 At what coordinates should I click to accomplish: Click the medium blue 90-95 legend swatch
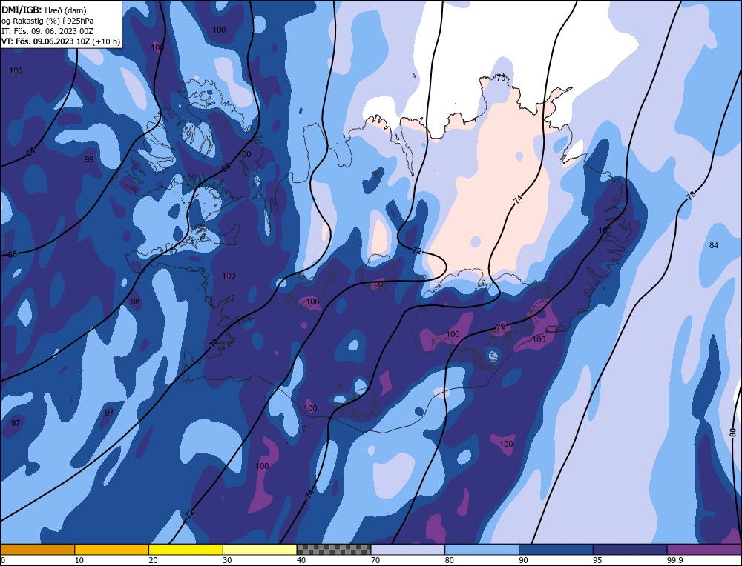[556, 549]
